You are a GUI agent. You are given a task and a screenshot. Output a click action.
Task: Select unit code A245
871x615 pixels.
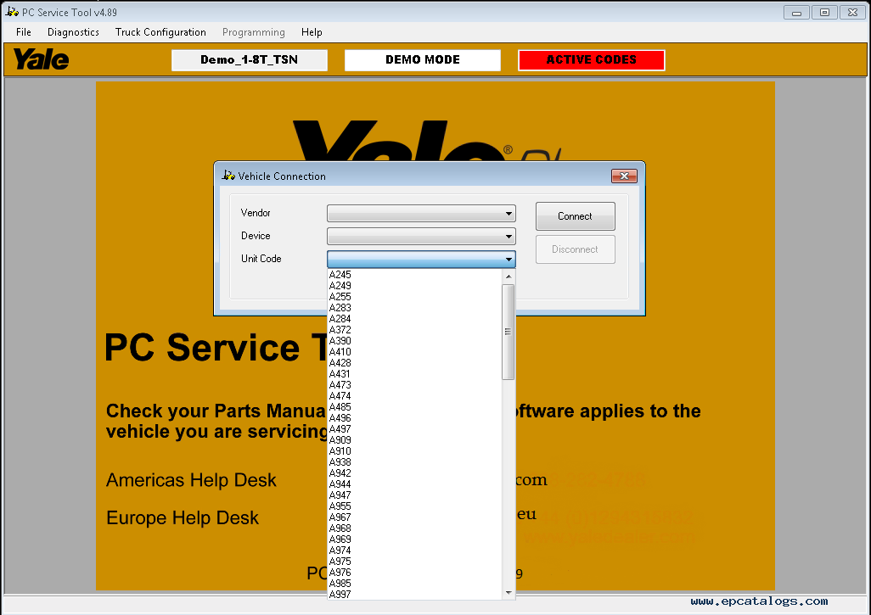tap(414, 275)
